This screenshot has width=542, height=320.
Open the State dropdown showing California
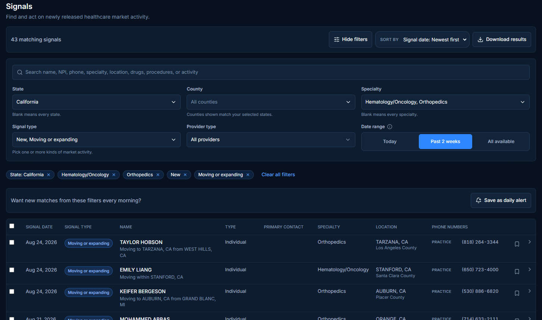96,102
